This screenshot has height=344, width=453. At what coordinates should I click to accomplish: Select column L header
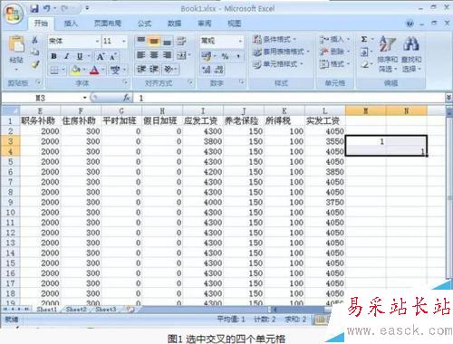pyautogui.click(x=324, y=110)
